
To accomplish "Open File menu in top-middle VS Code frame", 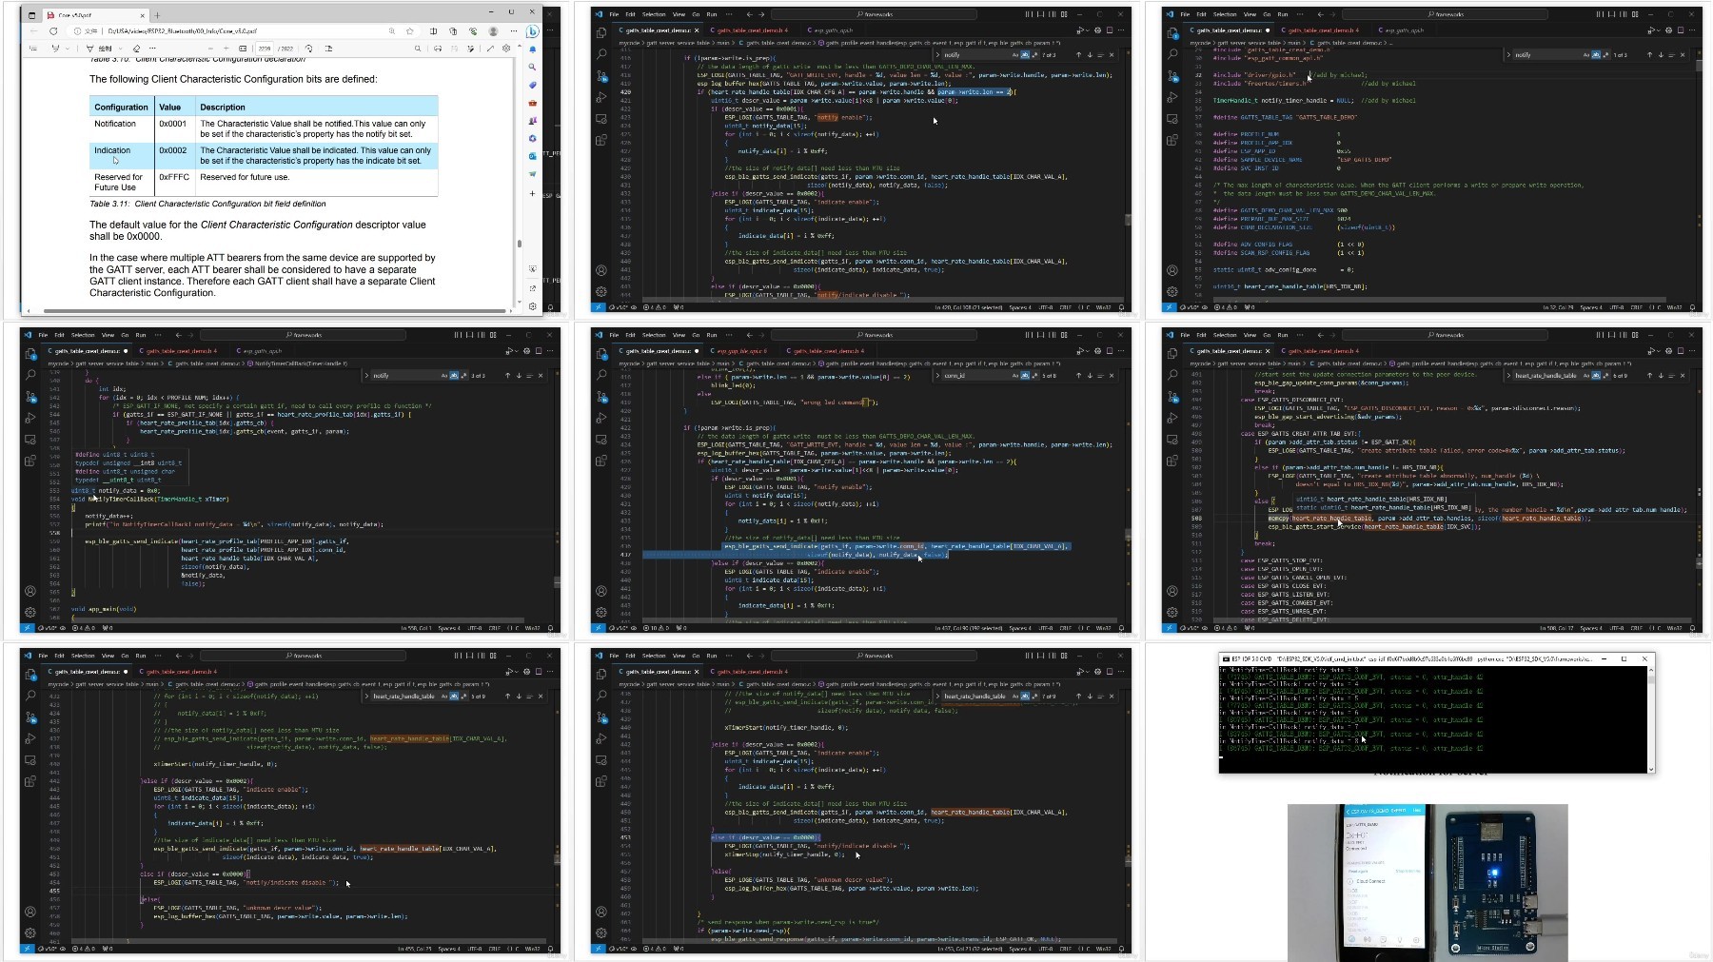I will coord(614,14).
